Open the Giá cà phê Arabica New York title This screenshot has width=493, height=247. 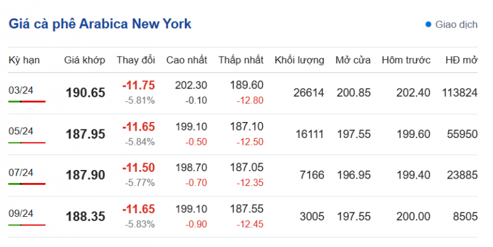pos(100,24)
